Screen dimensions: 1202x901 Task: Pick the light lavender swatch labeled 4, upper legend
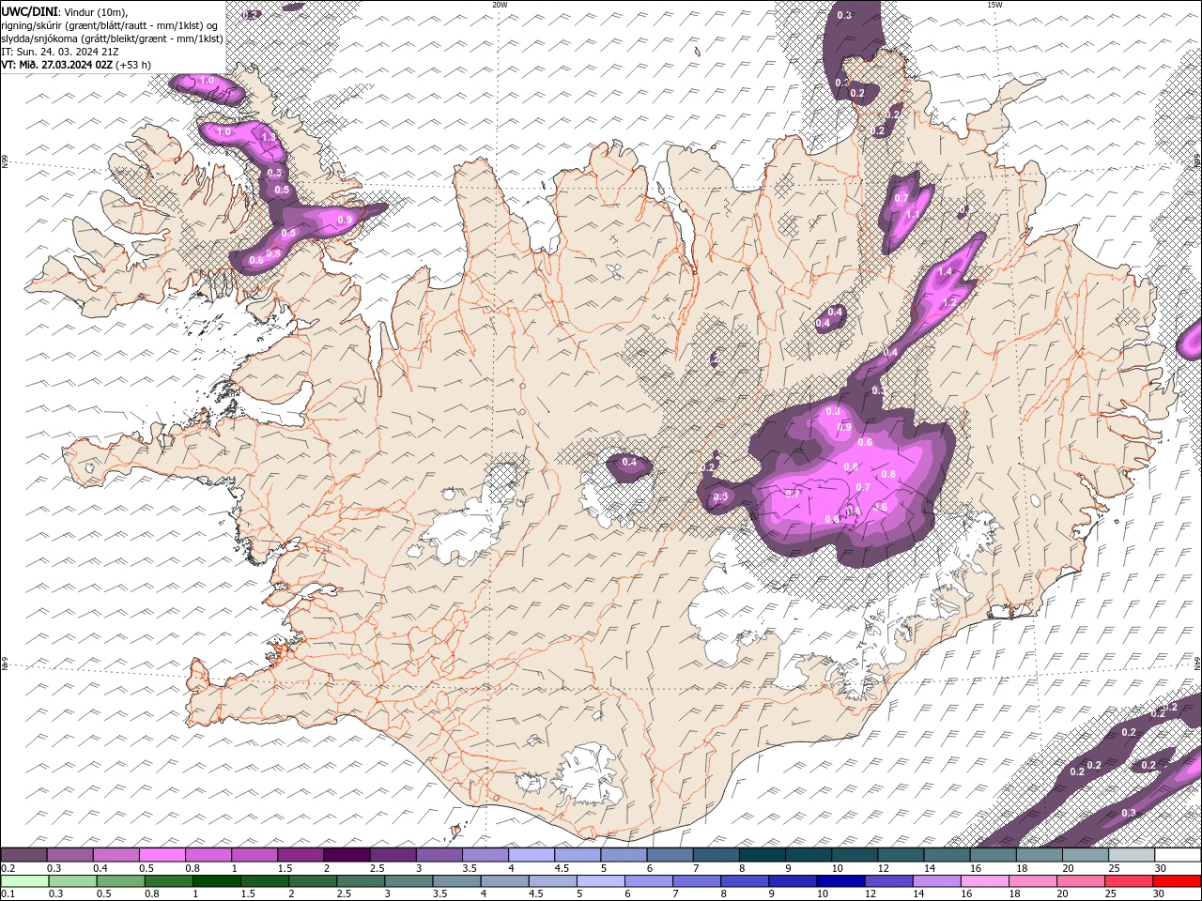pos(531,855)
